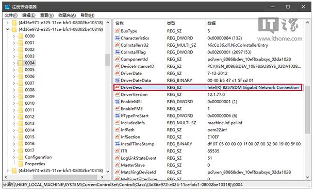Collapse the {4d36e972-e325-11ce-bfc1-08002be10318} key
The height and width of the screenshot is (191, 314).
(8, 29)
